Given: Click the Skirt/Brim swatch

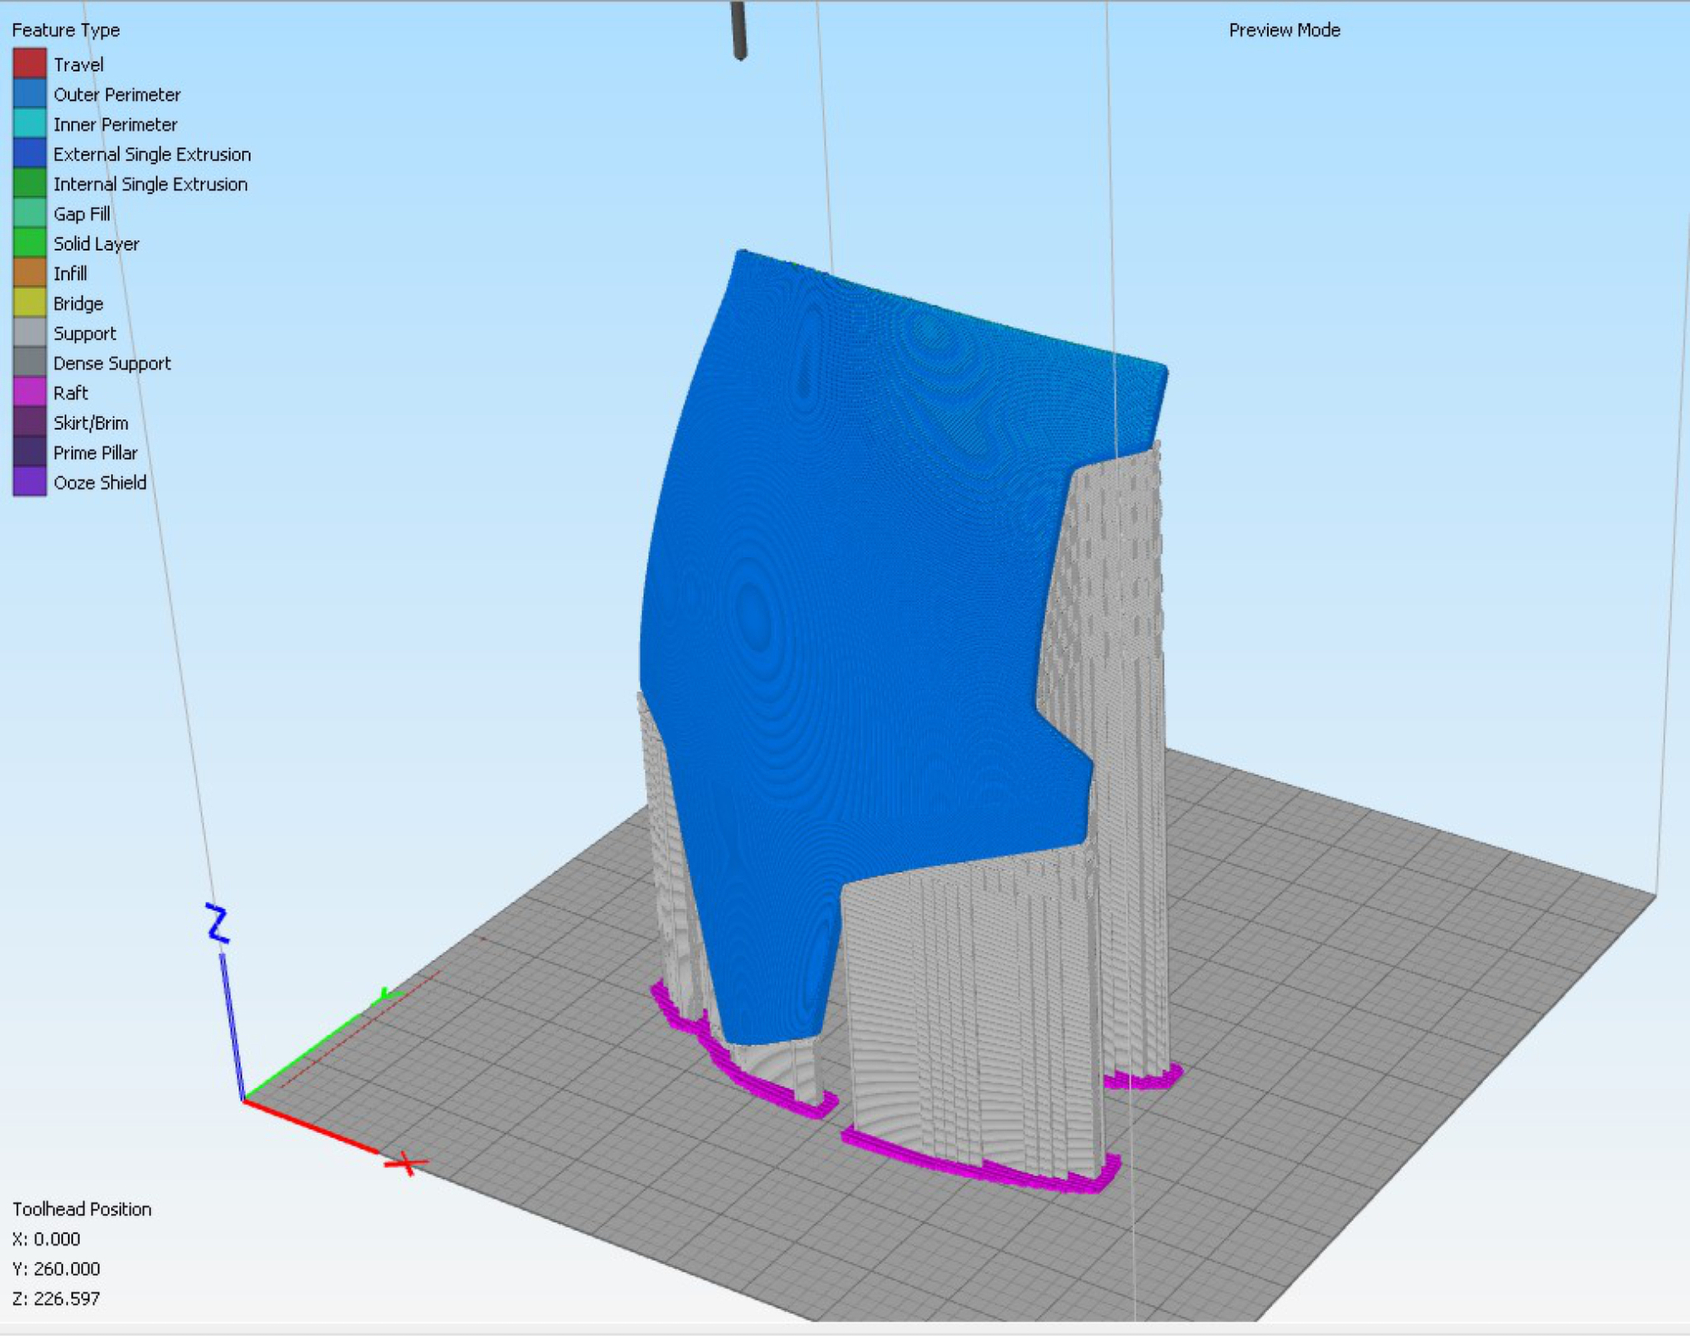Looking at the screenshot, I should (29, 422).
